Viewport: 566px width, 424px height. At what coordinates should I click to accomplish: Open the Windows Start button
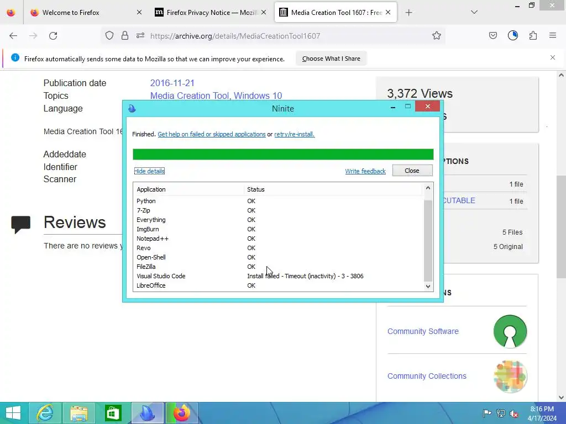pos(13,413)
